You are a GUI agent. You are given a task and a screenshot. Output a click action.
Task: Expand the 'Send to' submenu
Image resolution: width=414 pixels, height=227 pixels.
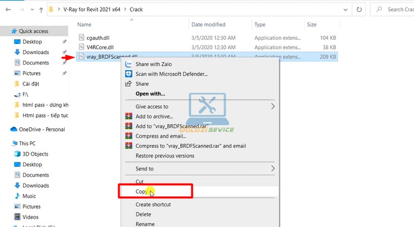200,168
